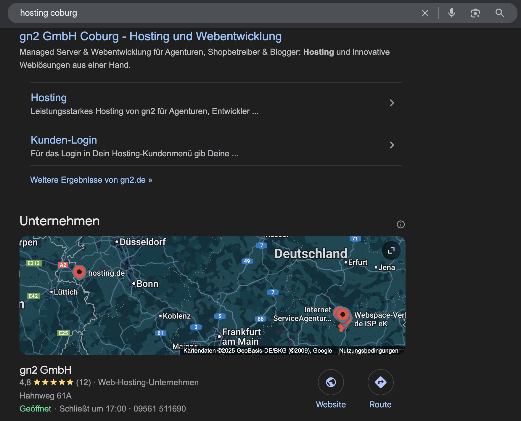Image resolution: width=521 pixels, height=421 pixels.
Task: Show info for the Unternehmen section
Action: tap(401, 224)
